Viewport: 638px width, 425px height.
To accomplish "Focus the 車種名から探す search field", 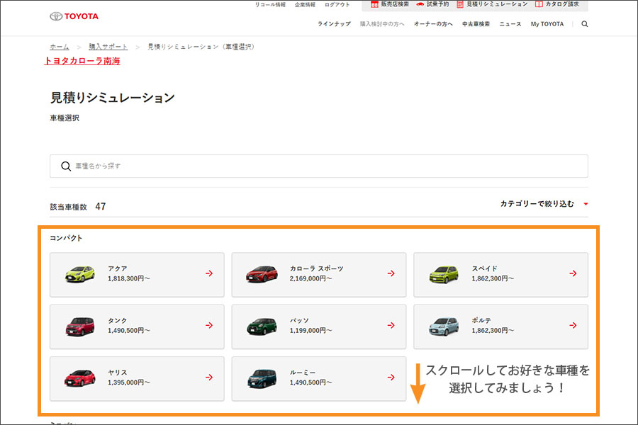I will [x=319, y=166].
